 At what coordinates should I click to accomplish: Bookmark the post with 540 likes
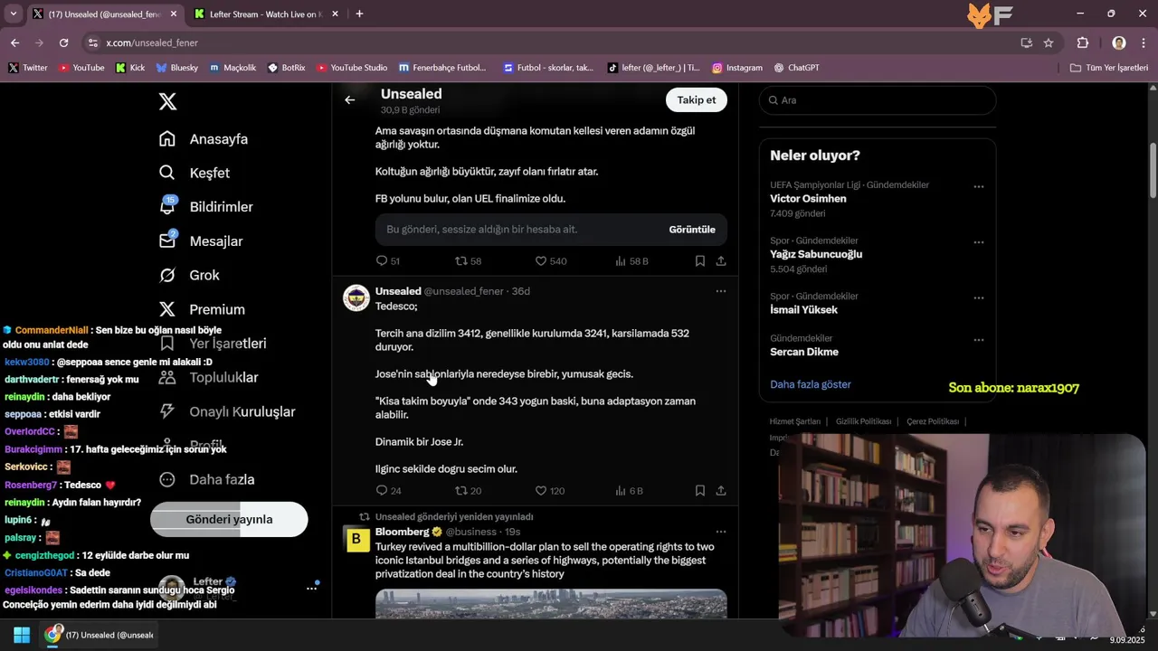(x=700, y=260)
